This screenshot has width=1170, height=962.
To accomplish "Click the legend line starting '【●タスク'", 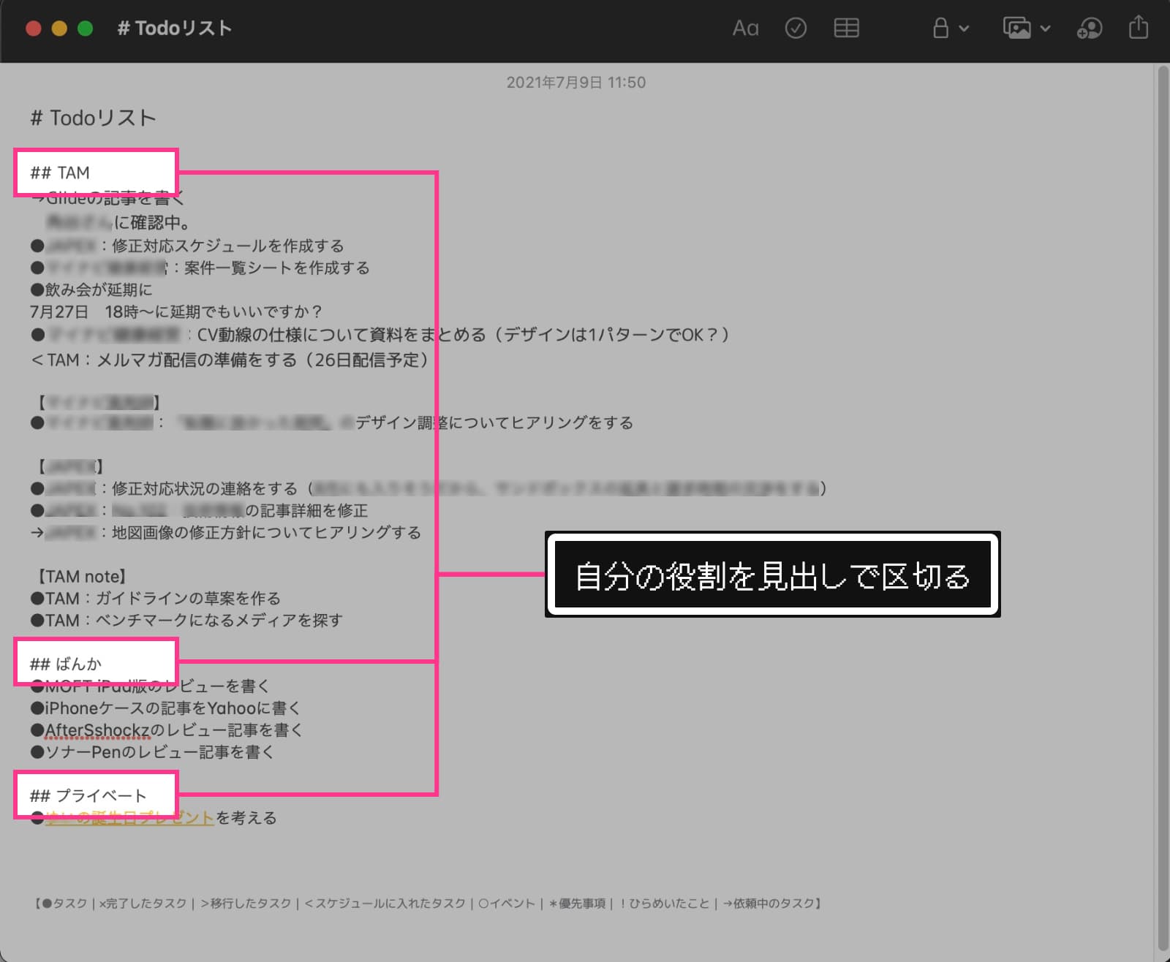I will click(x=429, y=904).
